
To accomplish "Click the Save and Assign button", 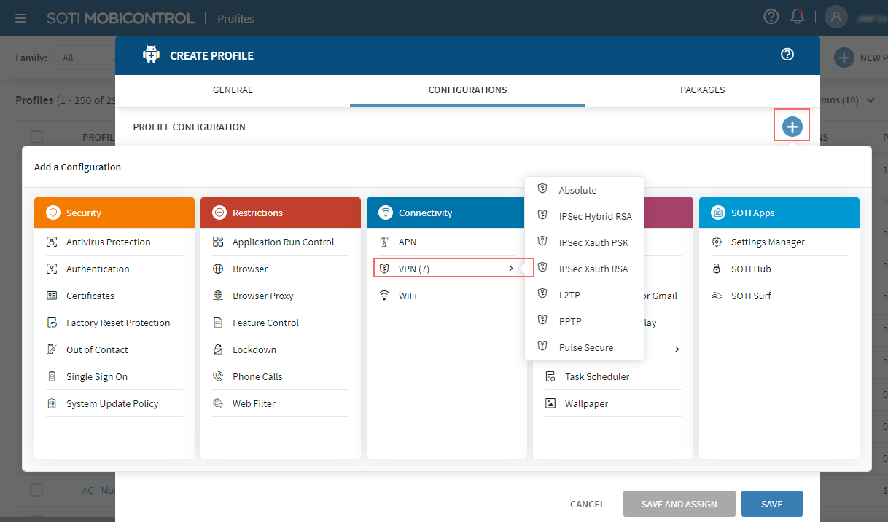I will (679, 504).
